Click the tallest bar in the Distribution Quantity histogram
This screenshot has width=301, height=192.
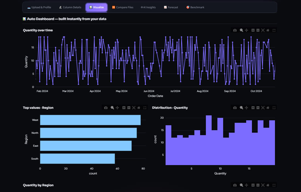(x=209, y=140)
